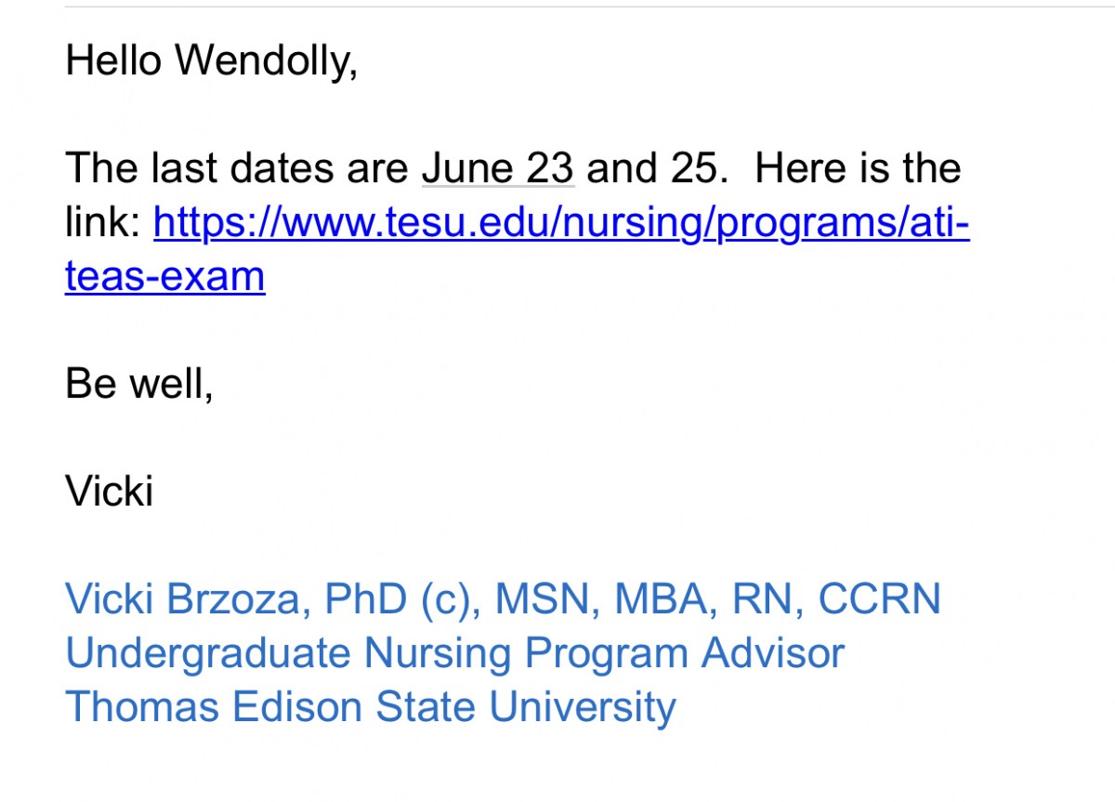
Task: Click 'Thomas Edison State University' signature line
Action: 371,707
